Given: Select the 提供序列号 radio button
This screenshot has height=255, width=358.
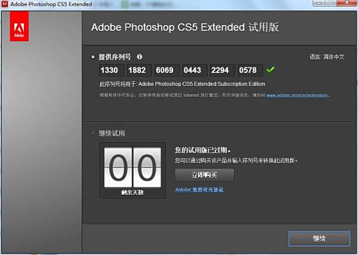Looking at the screenshot, I should (x=93, y=57).
